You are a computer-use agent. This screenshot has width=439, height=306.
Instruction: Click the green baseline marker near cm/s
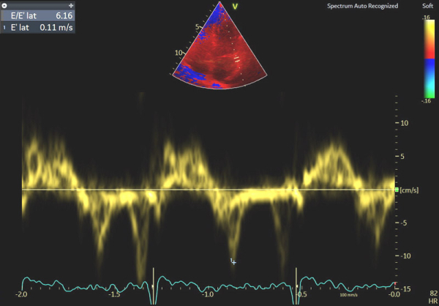pyautogui.click(x=397, y=190)
